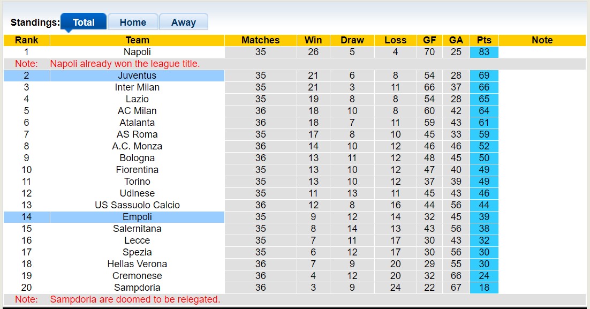Click on Atalanta team name
Image resolution: width=590 pixels, height=309 pixels.
point(137,123)
